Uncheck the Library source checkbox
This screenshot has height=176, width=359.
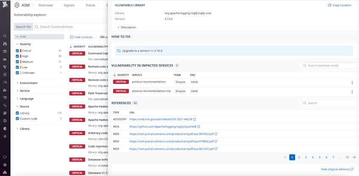(17, 113)
